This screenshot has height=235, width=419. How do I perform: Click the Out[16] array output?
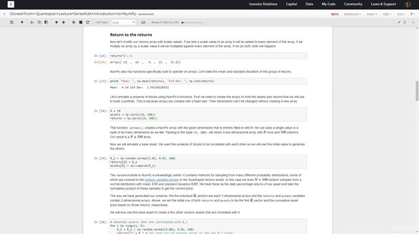(x=145, y=62)
